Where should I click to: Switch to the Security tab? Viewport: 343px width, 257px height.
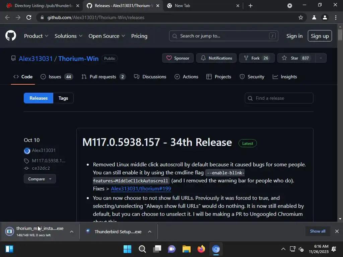pyautogui.click(x=252, y=77)
